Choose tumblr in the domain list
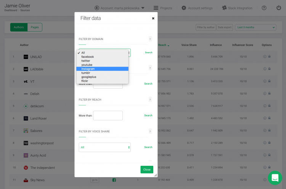The image size is (286, 189). click(102, 73)
